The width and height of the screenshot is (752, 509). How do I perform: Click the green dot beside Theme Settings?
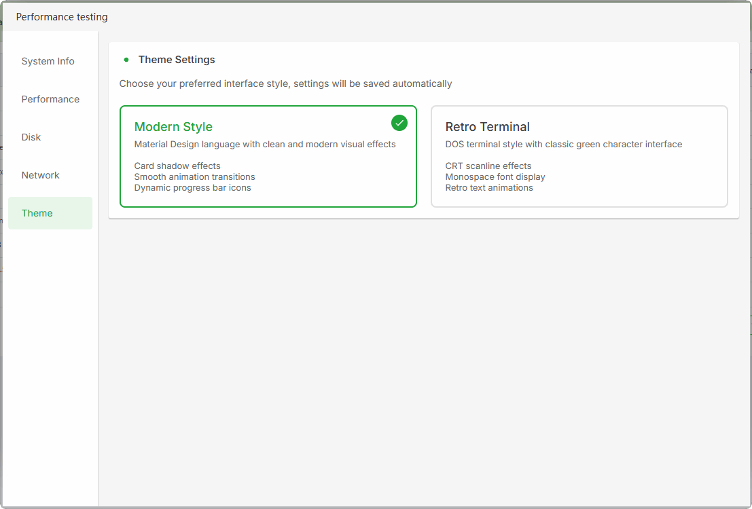click(126, 60)
